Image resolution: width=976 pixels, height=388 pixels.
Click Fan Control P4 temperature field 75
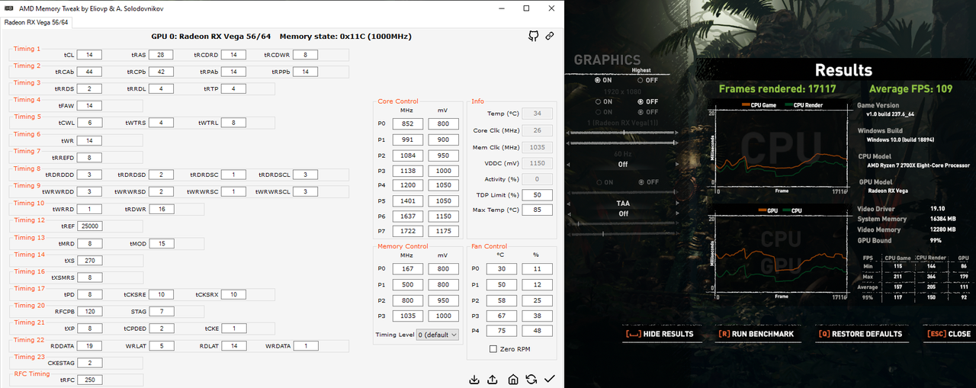501,331
